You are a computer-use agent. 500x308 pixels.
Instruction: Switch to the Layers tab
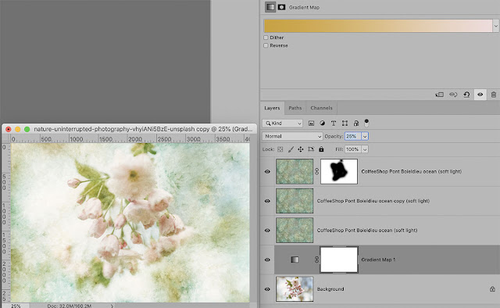tap(272, 108)
